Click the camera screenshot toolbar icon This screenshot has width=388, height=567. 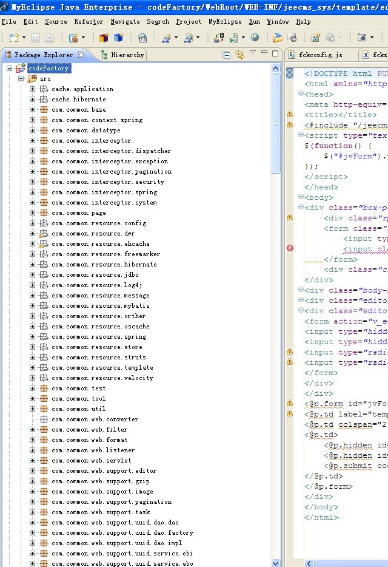[x=361, y=38]
